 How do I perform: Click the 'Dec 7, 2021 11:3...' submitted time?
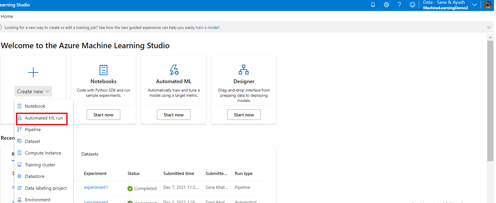tap(181, 187)
